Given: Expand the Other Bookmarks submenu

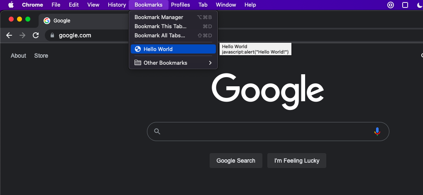Looking at the screenshot, I should [x=173, y=63].
